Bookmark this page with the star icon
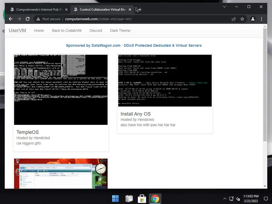This screenshot has width=272, height=204. click(242, 19)
